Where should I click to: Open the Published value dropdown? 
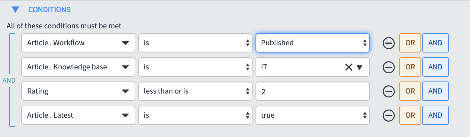click(x=312, y=43)
